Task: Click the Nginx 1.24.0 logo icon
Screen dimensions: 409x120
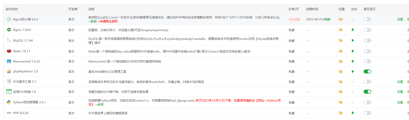Action: tap(9, 30)
